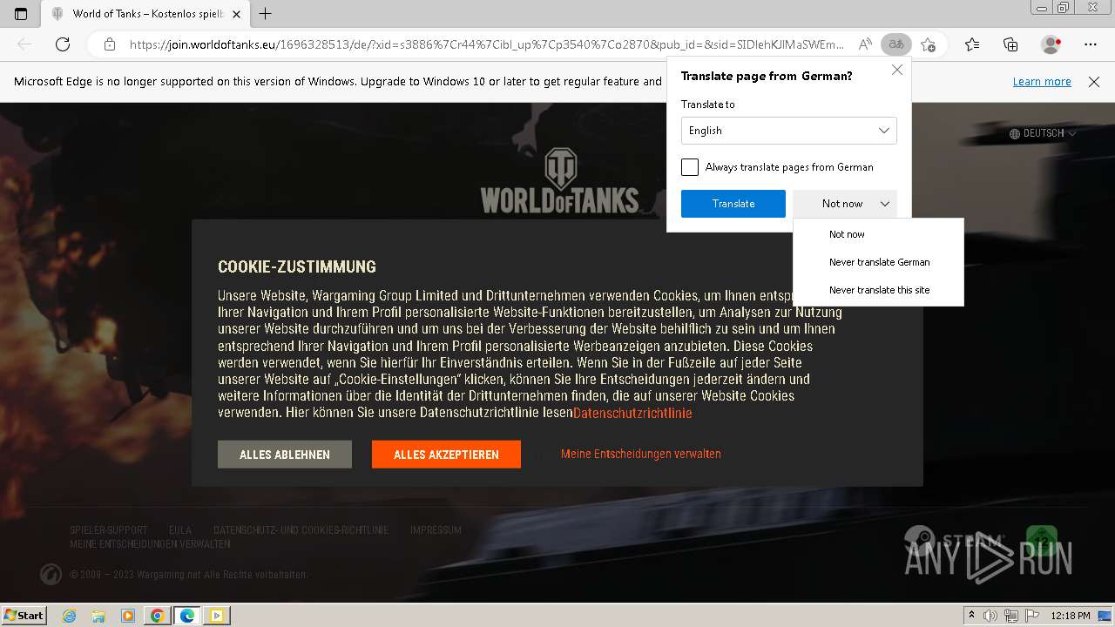Click the World of Tanks logo
1115x627 pixels.
559,180
